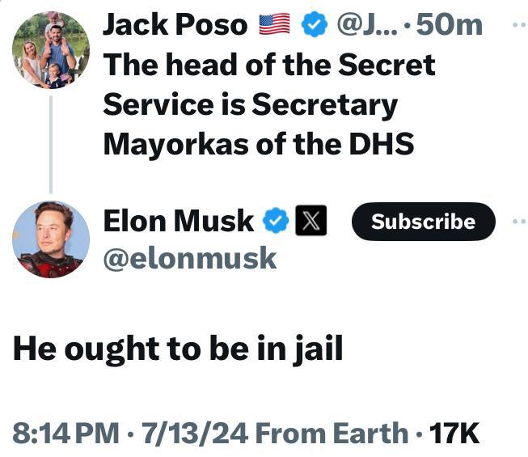Click the Jack Poso display name
The width and height of the screenshot is (528, 457).
[x=175, y=26]
